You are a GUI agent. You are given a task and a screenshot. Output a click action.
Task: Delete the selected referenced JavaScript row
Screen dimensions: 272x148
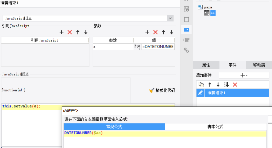[x=70, y=32]
